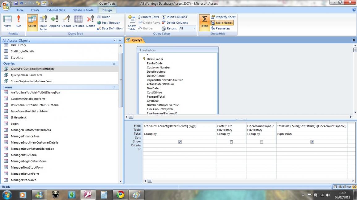The height and width of the screenshot is (200, 357).
Task: Toggle Table Names row display
Action: [222, 23]
